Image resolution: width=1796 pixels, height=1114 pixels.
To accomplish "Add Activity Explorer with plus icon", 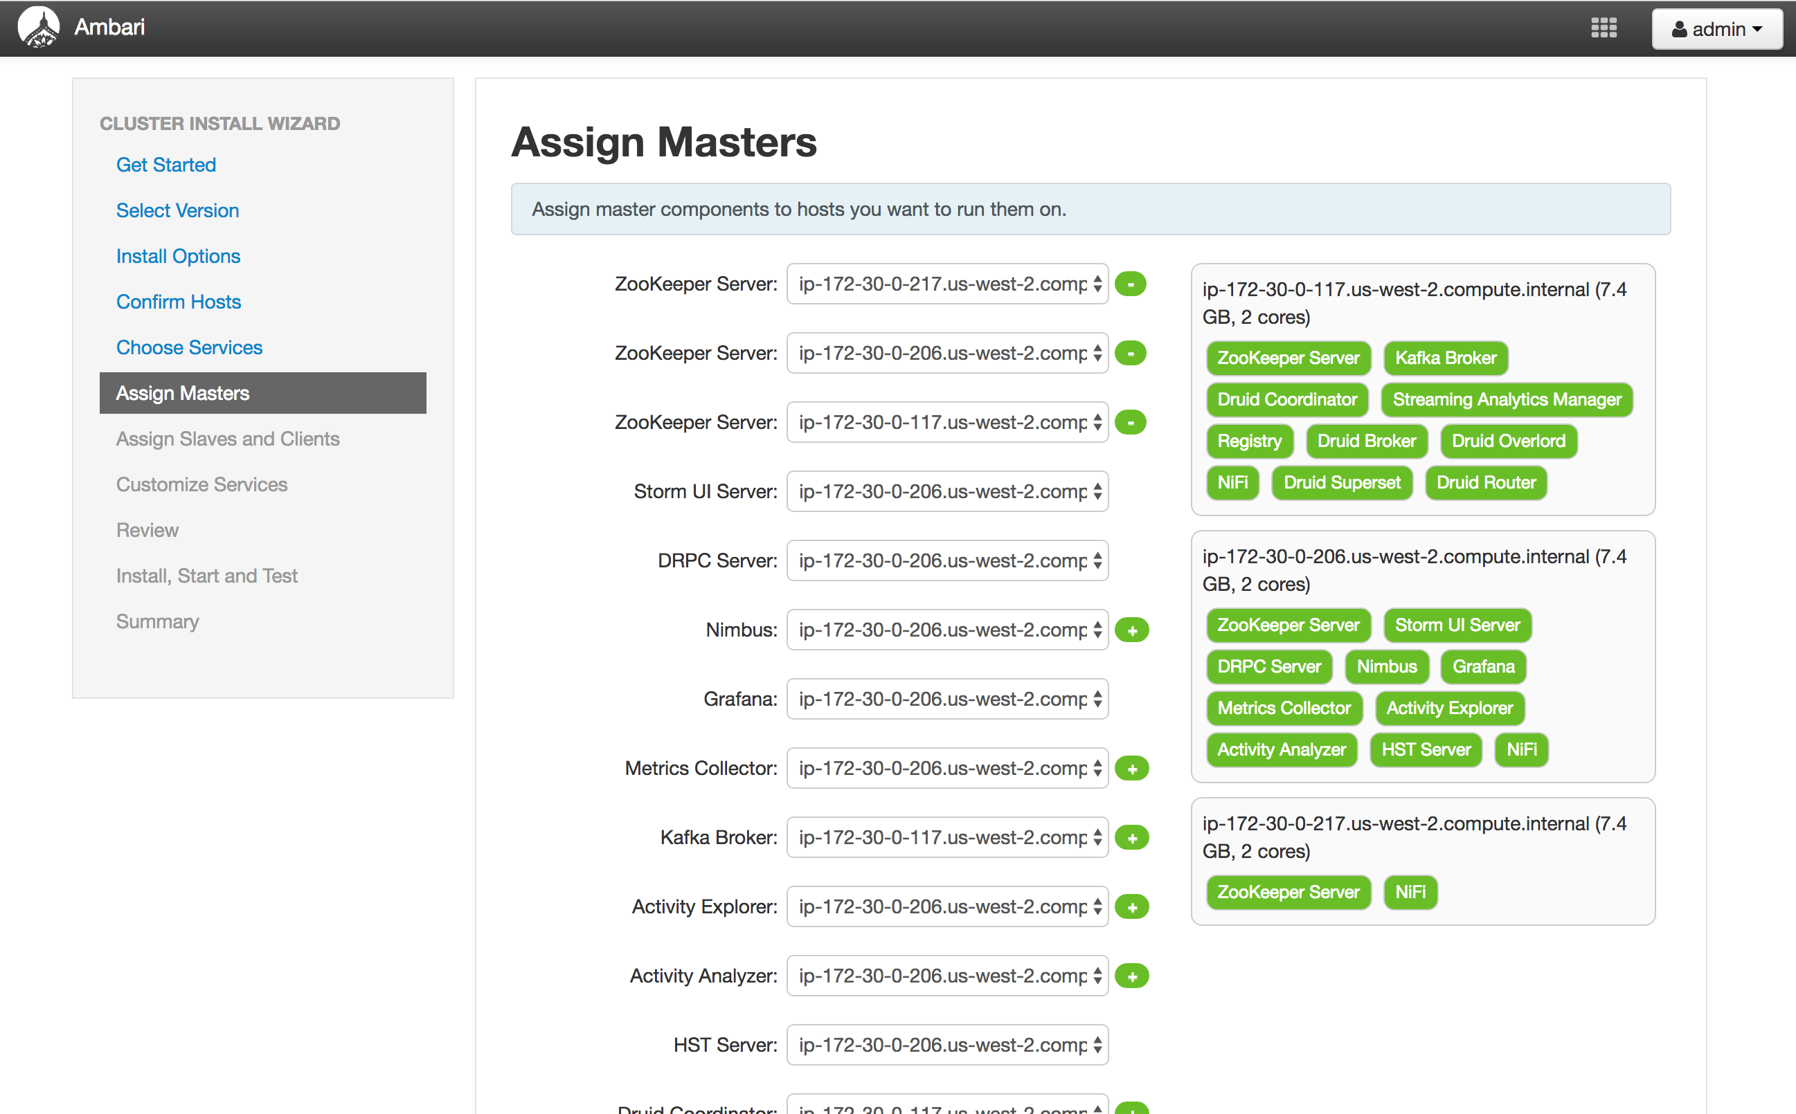I will [x=1132, y=907].
